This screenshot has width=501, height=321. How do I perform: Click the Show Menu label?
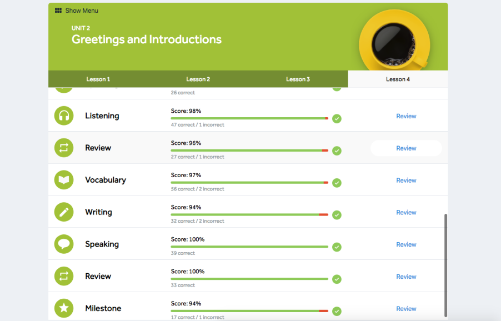(82, 11)
